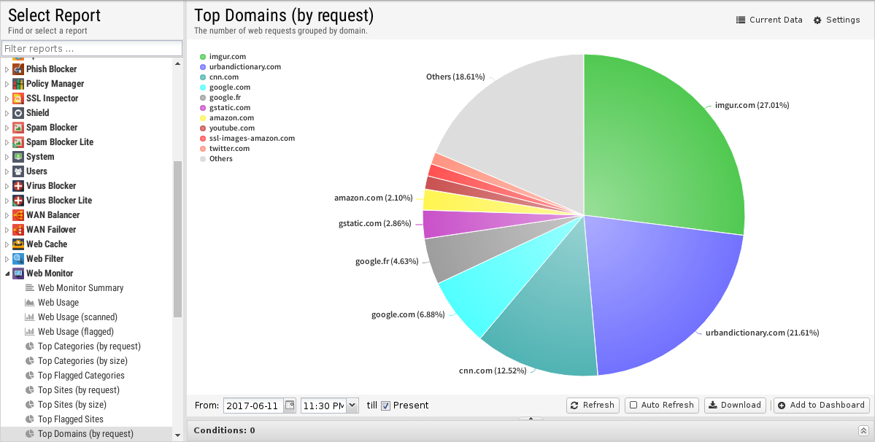Click the Refresh button

point(593,406)
